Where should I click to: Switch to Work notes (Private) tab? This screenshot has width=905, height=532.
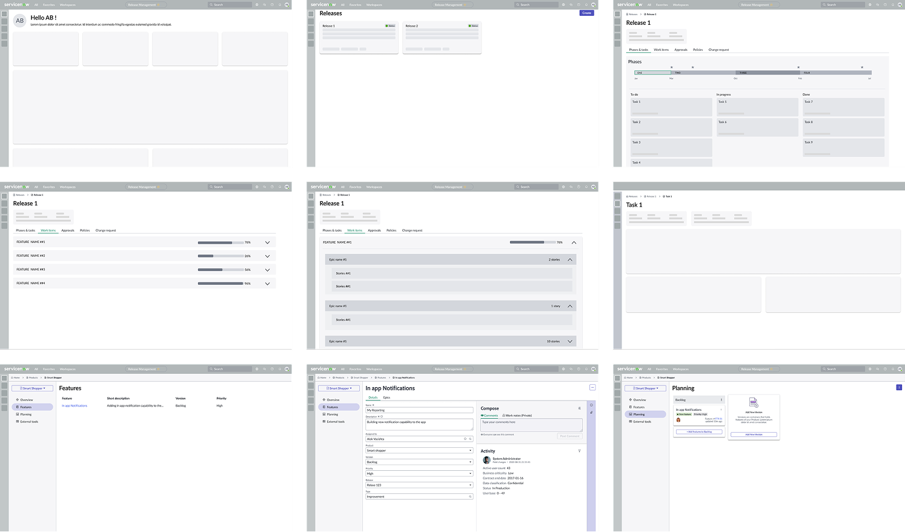(517, 416)
